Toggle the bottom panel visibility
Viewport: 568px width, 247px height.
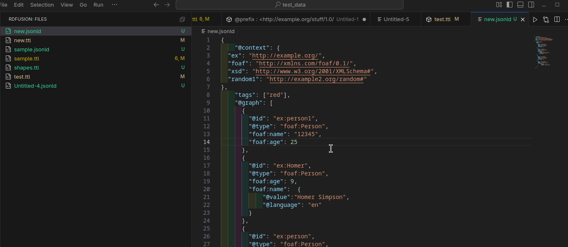520,5
